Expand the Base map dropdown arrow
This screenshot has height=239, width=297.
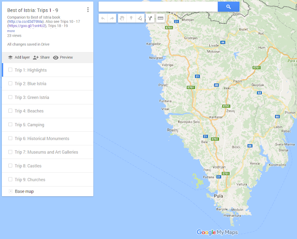[11, 191]
